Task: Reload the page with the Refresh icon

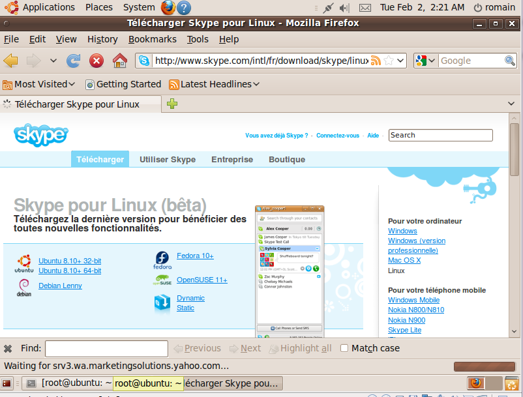Action: [74, 61]
